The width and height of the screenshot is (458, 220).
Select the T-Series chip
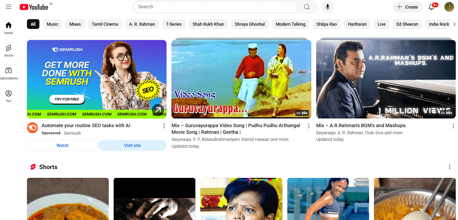tap(174, 24)
